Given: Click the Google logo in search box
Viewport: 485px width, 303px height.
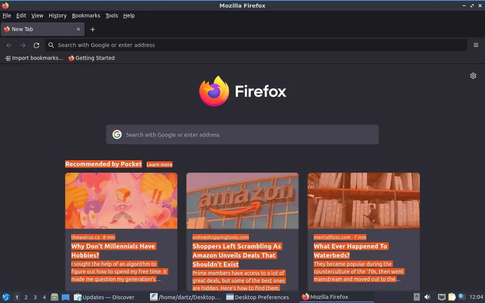Looking at the screenshot, I should tap(117, 134).
